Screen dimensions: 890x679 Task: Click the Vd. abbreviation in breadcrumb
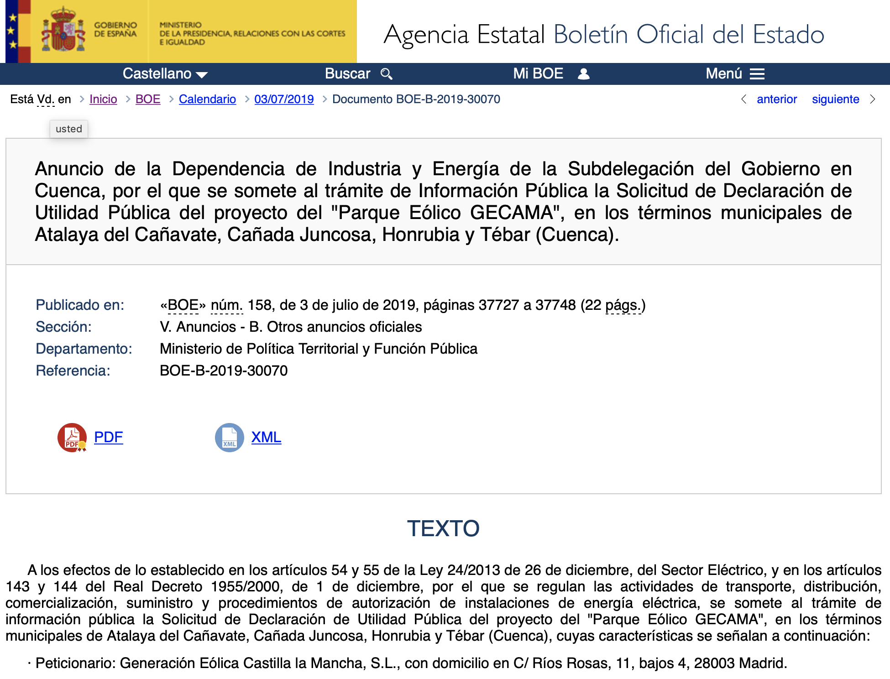click(x=46, y=99)
